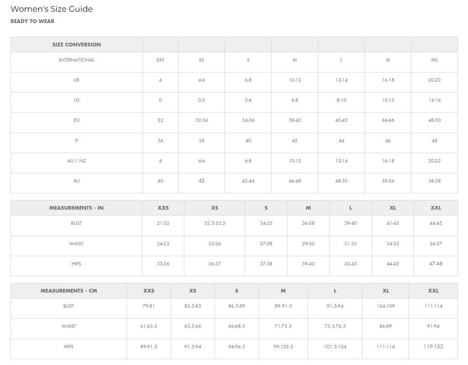Select the inches hips 47-48 cell
The width and height of the screenshot is (468, 365).
pos(435,264)
